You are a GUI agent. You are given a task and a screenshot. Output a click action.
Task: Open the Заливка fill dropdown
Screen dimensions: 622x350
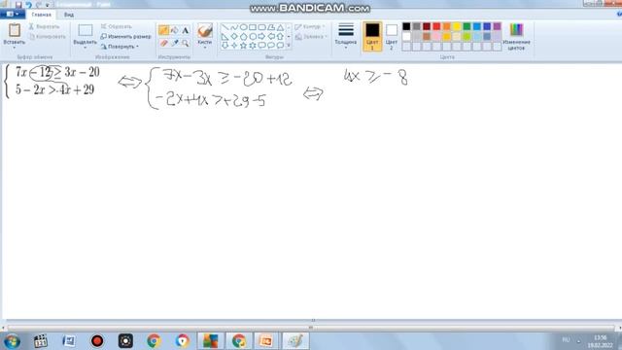pos(311,37)
